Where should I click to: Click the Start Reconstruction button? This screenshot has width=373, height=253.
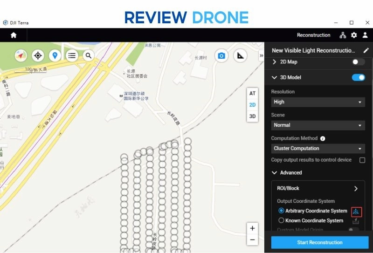pyautogui.click(x=319, y=242)
